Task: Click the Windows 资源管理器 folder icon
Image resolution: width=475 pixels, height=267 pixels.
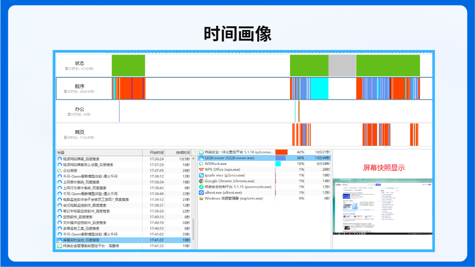Action: [x=201, y=199]
